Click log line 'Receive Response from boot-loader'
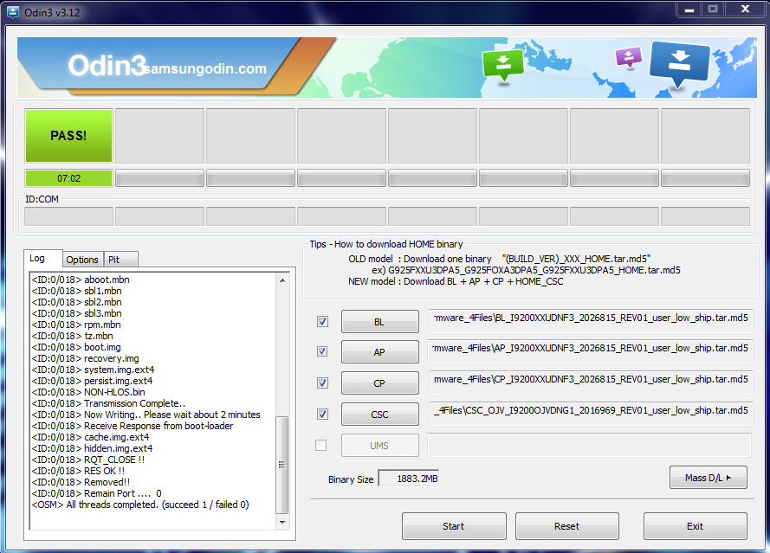 (x=133, y=427)
